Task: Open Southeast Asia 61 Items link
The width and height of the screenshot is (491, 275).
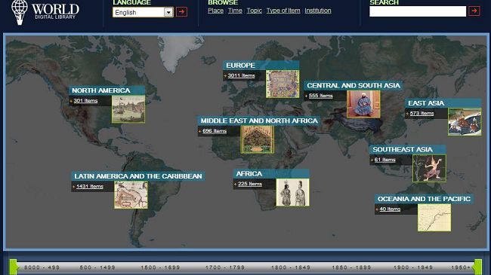Action: (384, 160)
